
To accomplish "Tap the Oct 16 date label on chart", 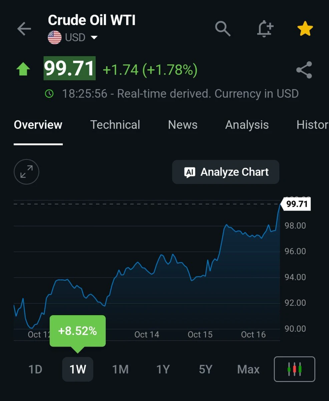I will [254, 334].
